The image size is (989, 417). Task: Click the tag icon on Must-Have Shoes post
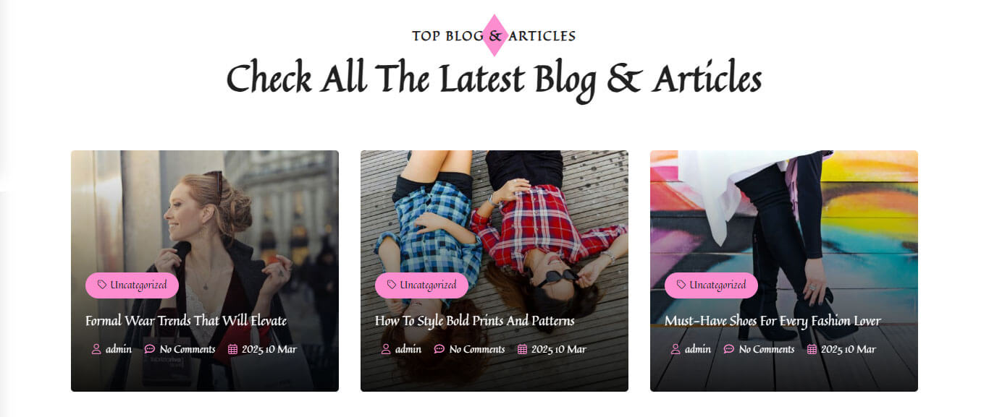[681, 285]
